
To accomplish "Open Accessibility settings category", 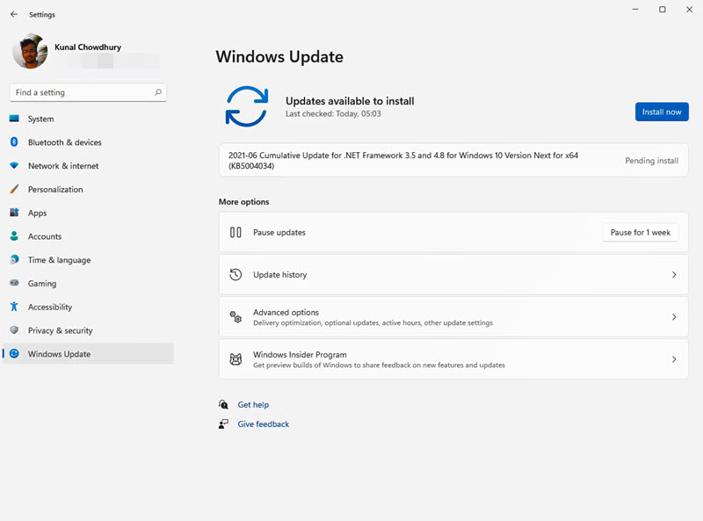I will 88,307.
